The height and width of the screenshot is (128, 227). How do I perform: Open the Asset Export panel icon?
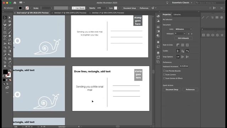158,57
